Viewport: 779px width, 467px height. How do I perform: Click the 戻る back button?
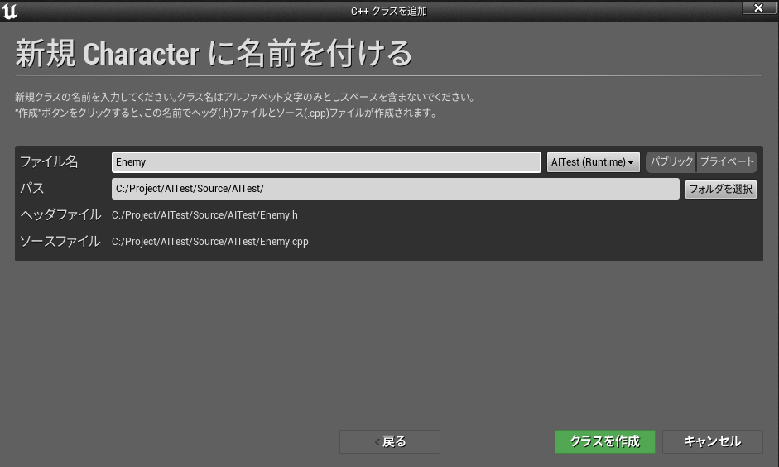click(390, 441)
